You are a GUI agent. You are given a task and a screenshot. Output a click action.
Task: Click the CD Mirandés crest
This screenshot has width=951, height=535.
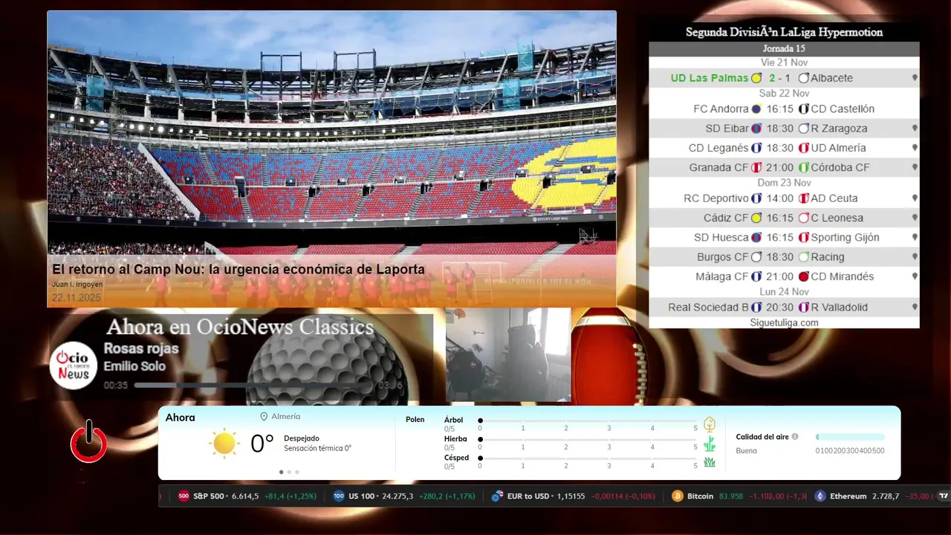pos(804,276)
